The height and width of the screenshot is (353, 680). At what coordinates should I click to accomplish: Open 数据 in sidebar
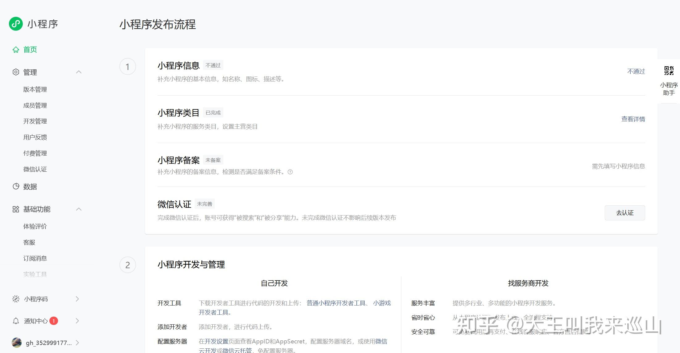[30, 187]
